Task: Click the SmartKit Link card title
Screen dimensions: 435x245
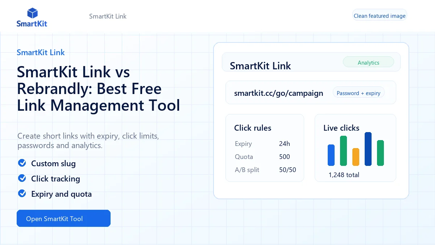Action: 260,66
